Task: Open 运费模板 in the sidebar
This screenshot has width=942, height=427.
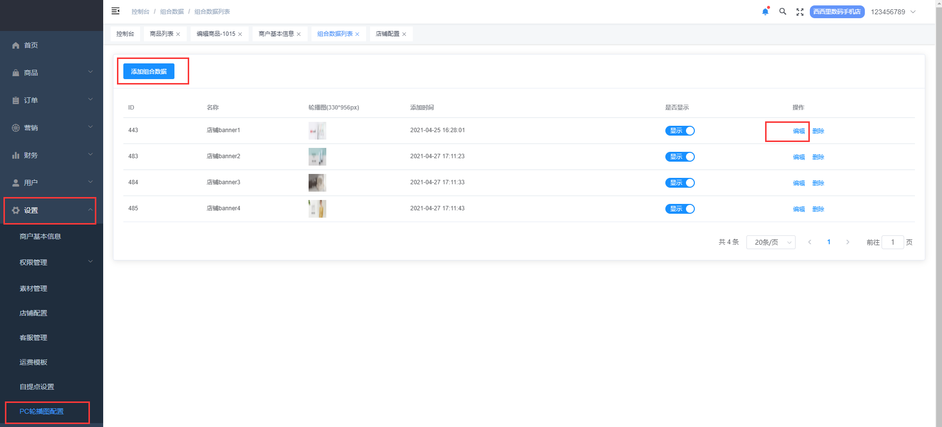Action: pos(33,362)
